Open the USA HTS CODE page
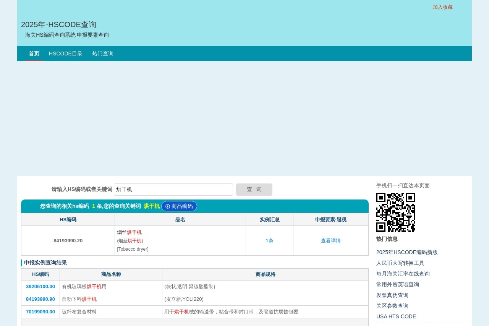Viewport: 489px width, 326px height. click(x=396, y=316)
